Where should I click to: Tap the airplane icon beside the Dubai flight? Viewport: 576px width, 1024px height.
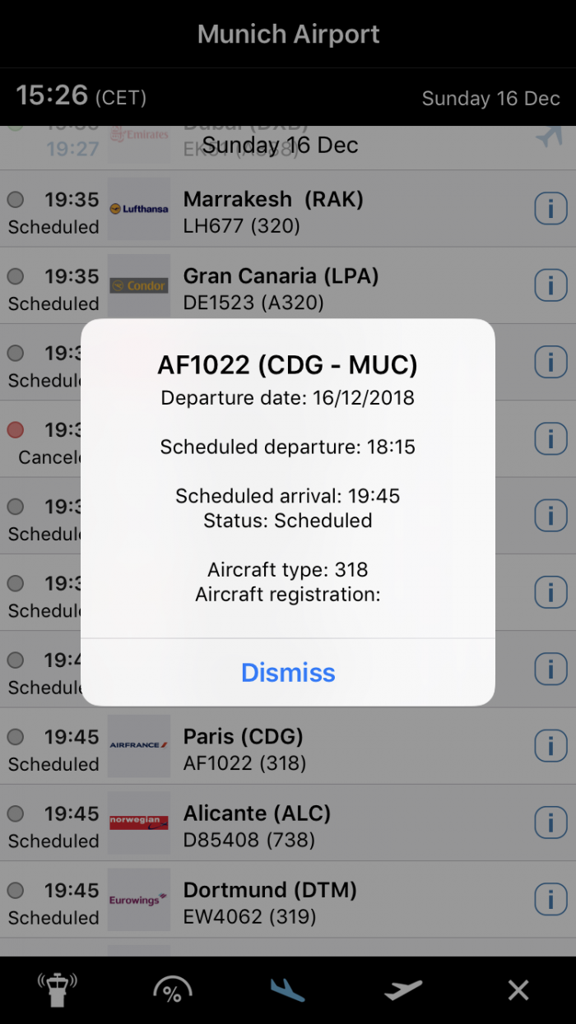click(x=549, y=137)
